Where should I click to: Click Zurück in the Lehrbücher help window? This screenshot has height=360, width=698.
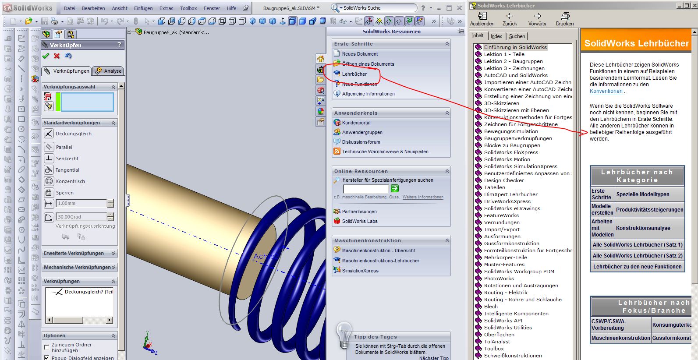510,19
